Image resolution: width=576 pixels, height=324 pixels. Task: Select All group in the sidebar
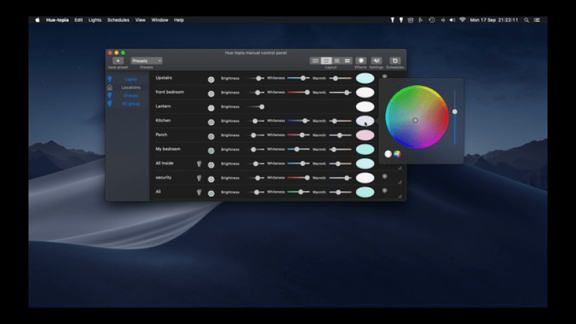pyautogui.click(x=131, y=103)
